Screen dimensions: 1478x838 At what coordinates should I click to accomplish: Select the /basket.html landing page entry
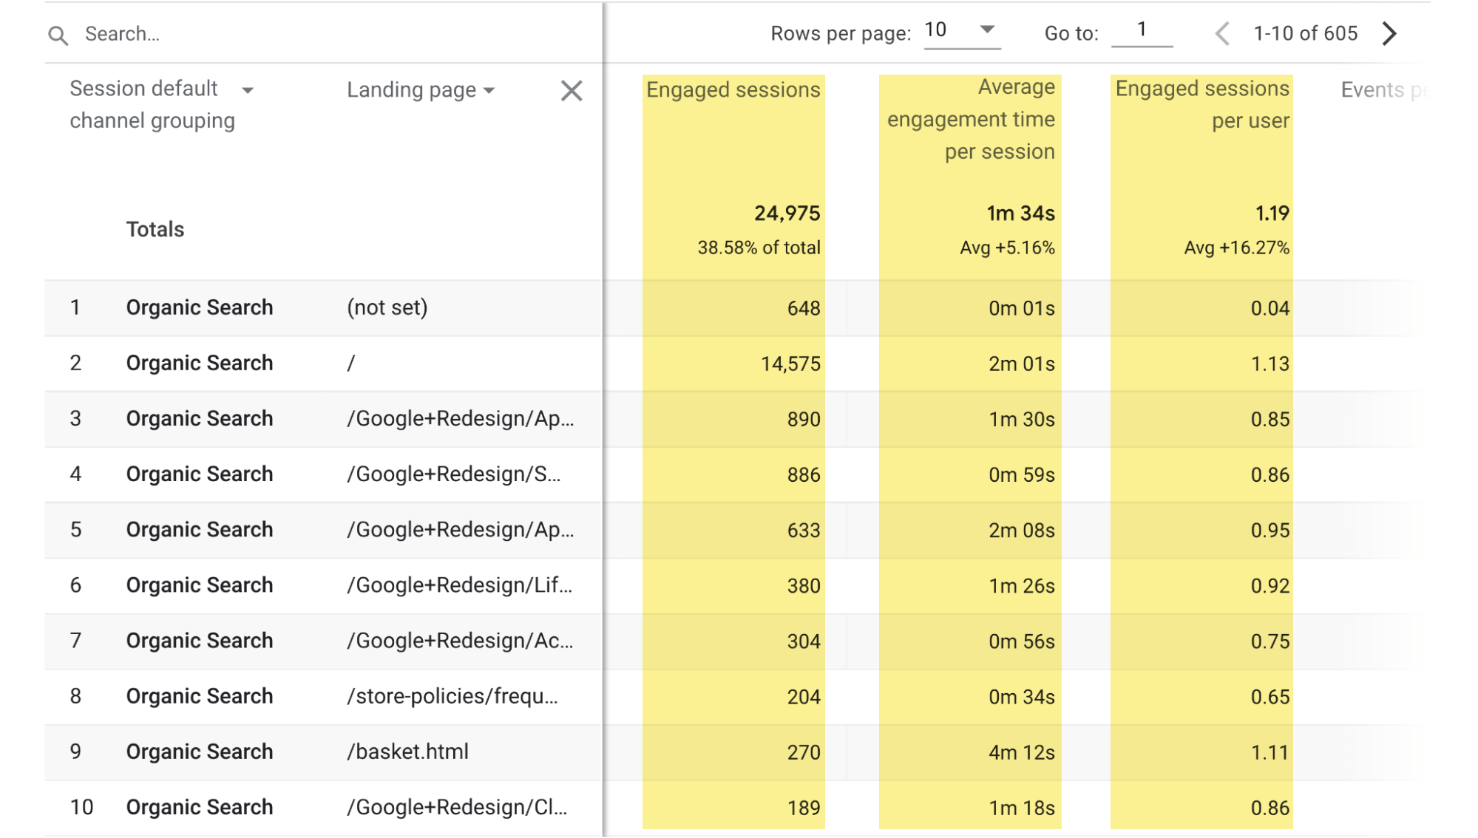(407, 752)
